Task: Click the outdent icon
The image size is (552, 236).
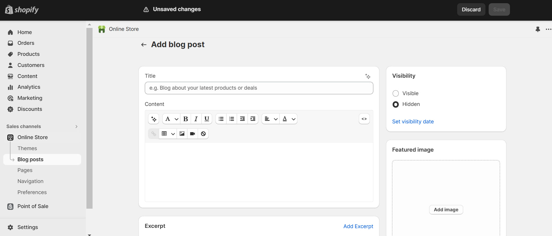Action: click(x=242, y=119)
